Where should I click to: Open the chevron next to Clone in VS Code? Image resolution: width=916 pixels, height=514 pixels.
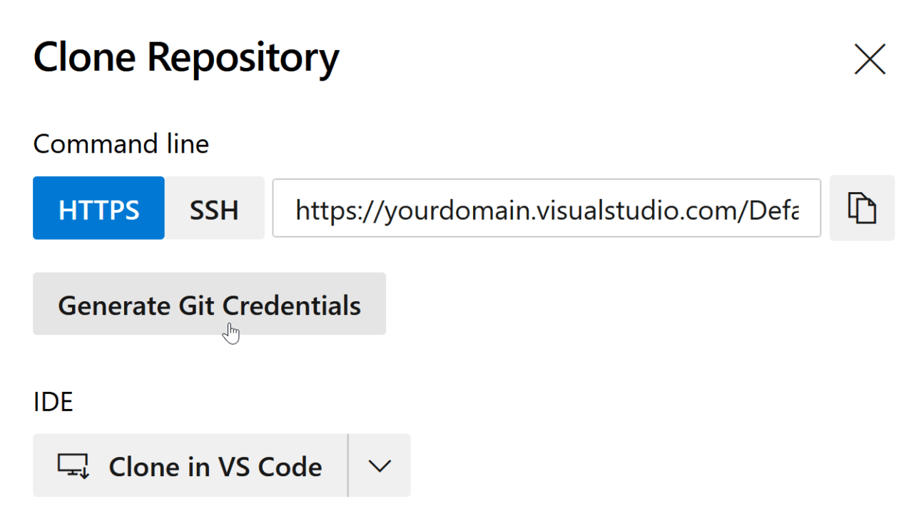380,465
